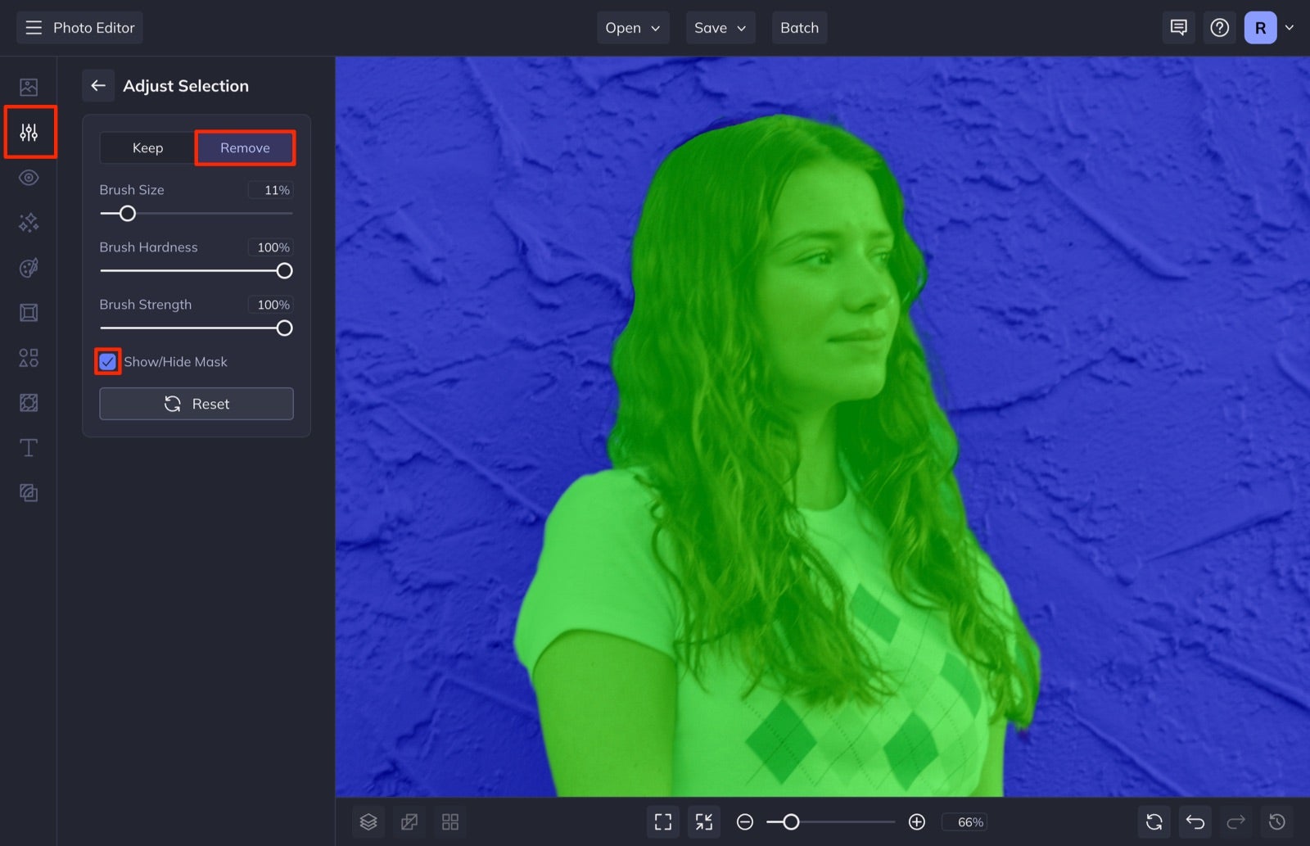1310x846 pixels.
Task: Open the AI effects sparkles tool
Action: coord(29,222)
